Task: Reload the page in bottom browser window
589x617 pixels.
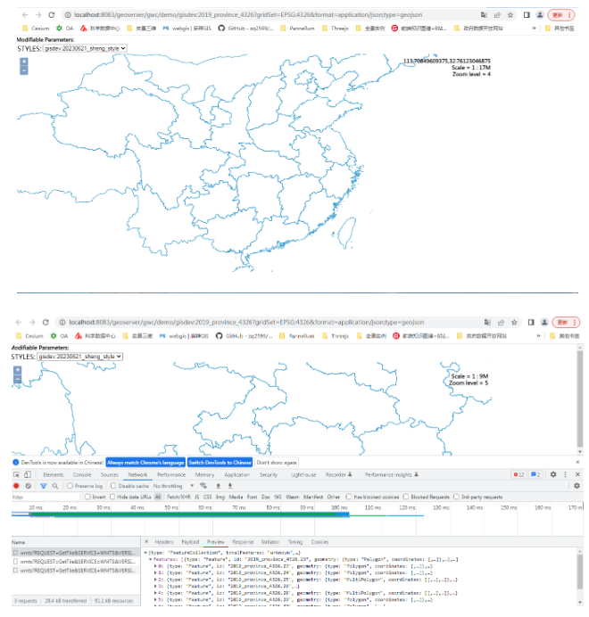Action: tap(46, 322)
